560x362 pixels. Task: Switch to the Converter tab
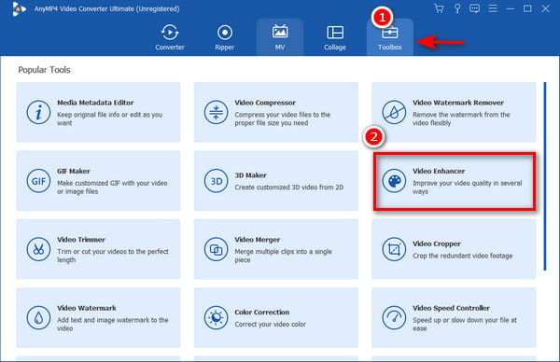pos(170,37)
